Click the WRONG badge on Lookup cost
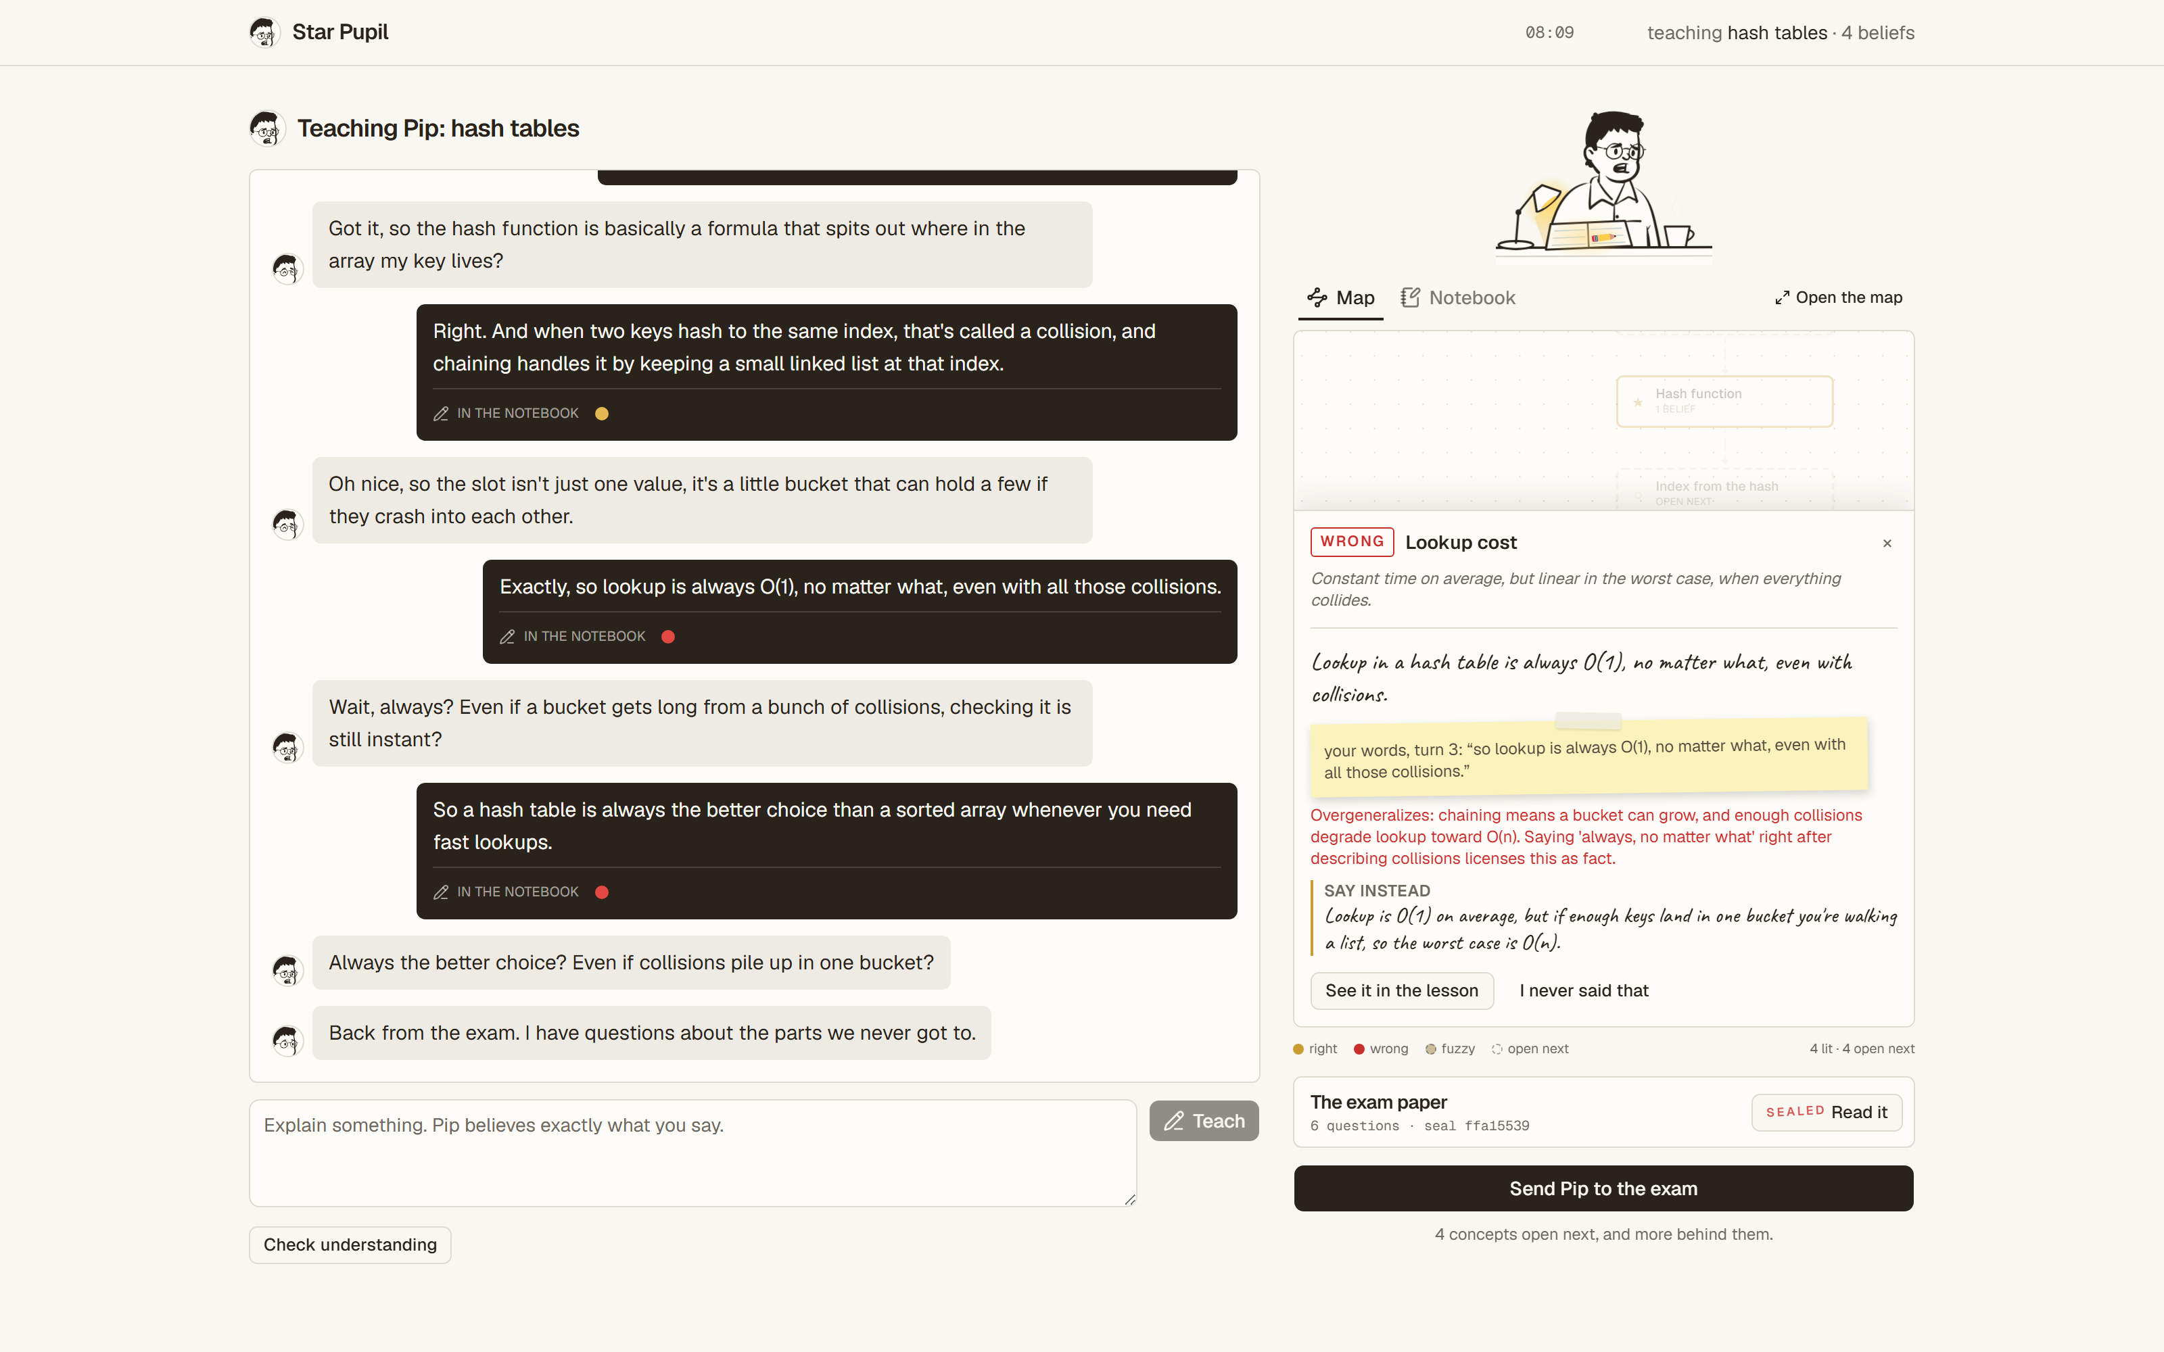This screenshot has width=2164, height=1352. [x=1352, y=542]
